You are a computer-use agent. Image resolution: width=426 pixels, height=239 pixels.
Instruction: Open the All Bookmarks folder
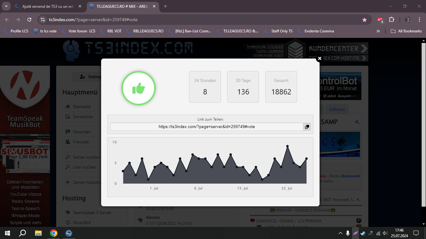coord(406,31)
